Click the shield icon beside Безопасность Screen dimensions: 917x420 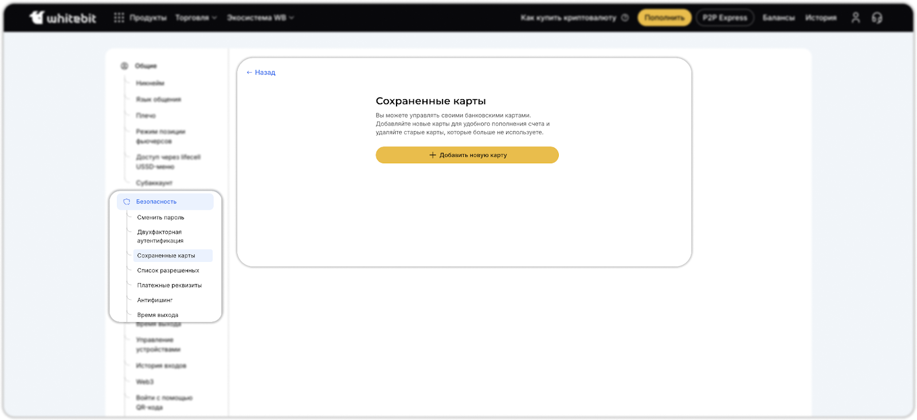127,202
